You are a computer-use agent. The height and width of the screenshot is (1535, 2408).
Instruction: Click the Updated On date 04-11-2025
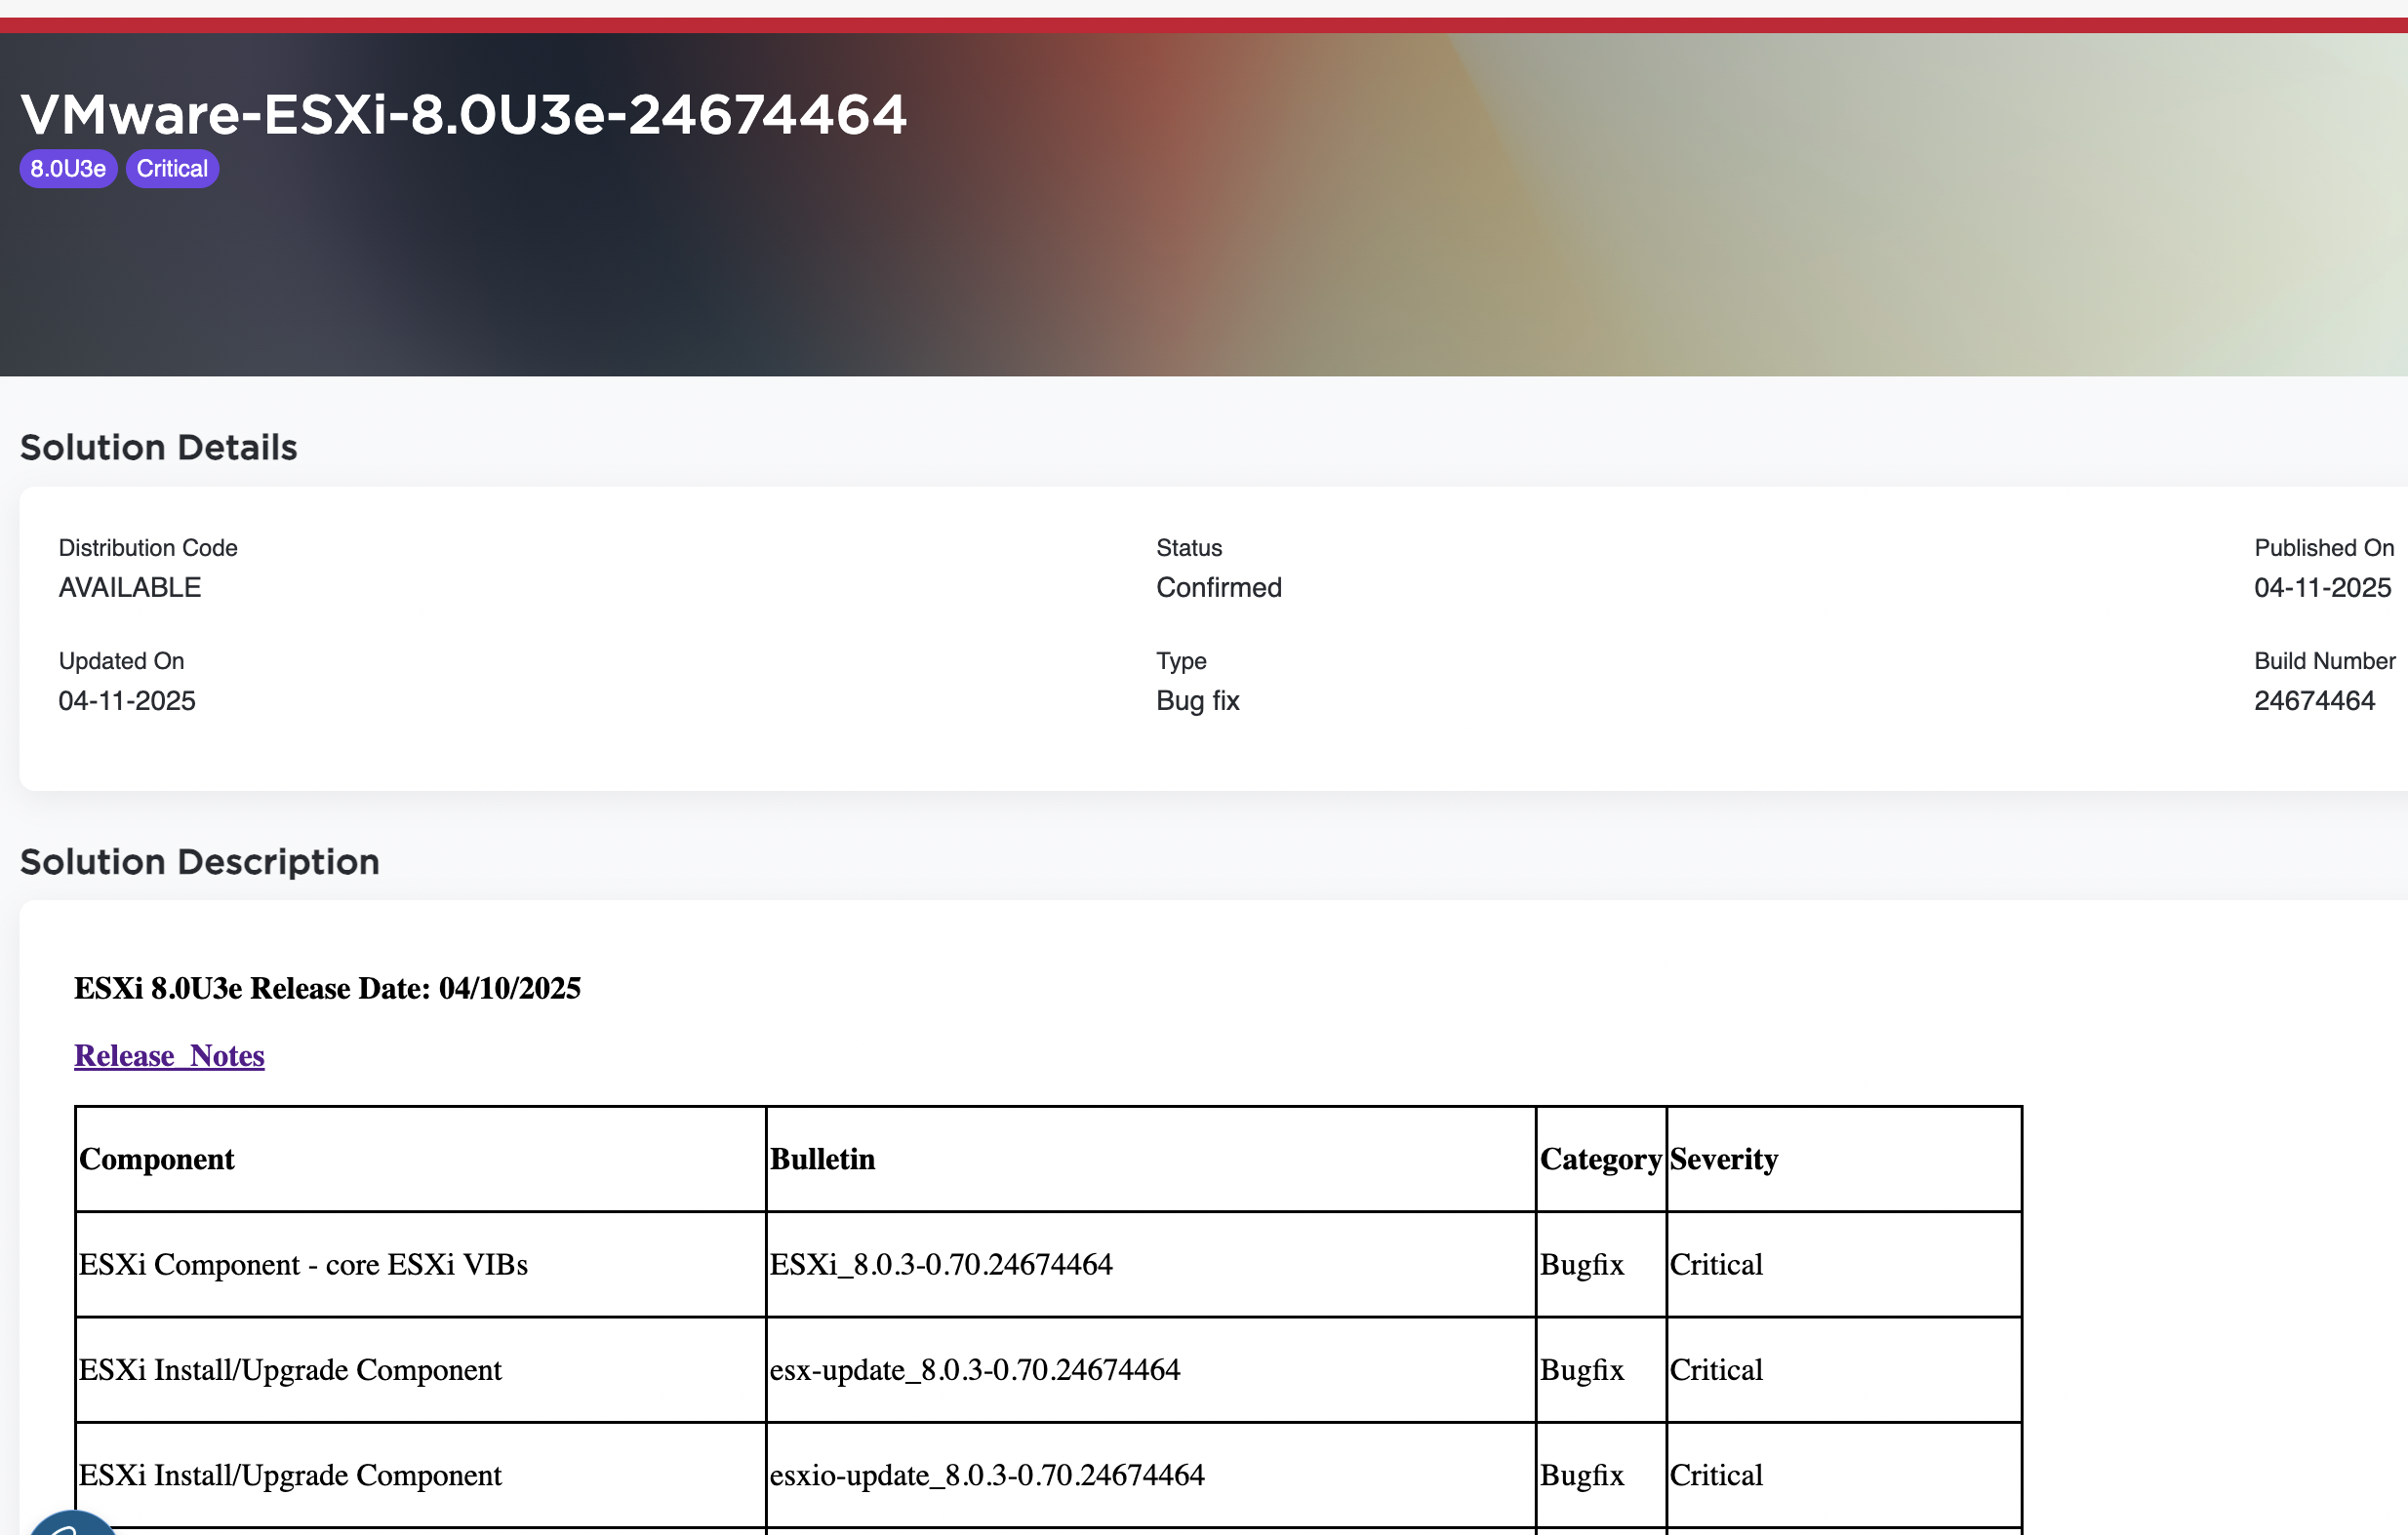(126, 699)
